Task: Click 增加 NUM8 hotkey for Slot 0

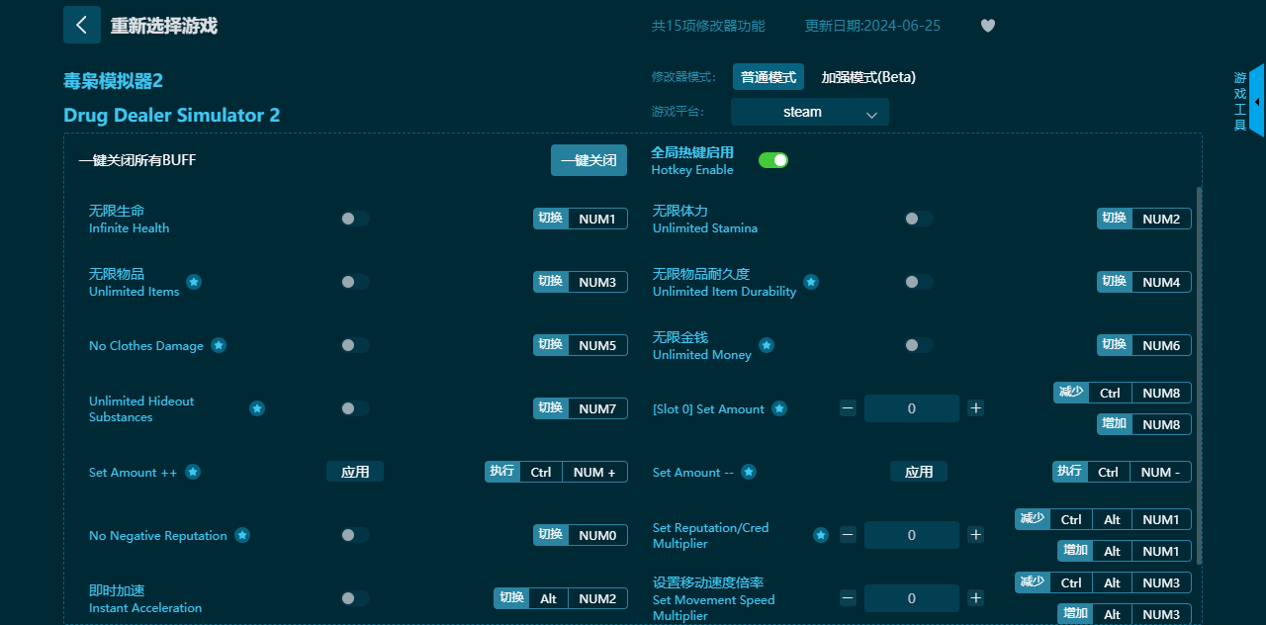Action: tap(1144, 424)
